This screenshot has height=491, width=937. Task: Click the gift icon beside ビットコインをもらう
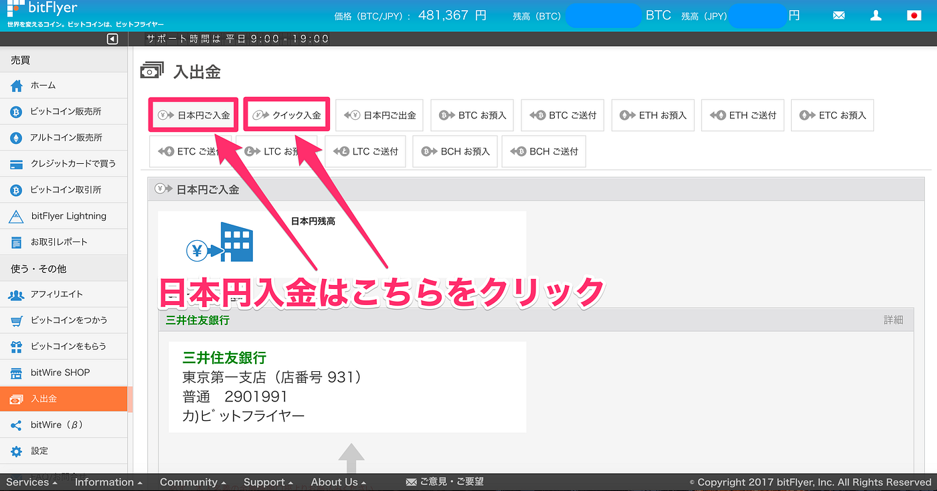pyautogui.click(x=17, y=347)
